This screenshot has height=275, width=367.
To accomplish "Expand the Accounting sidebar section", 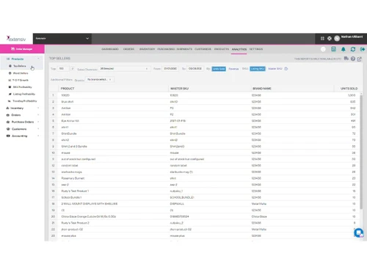I will click(22, 136).
